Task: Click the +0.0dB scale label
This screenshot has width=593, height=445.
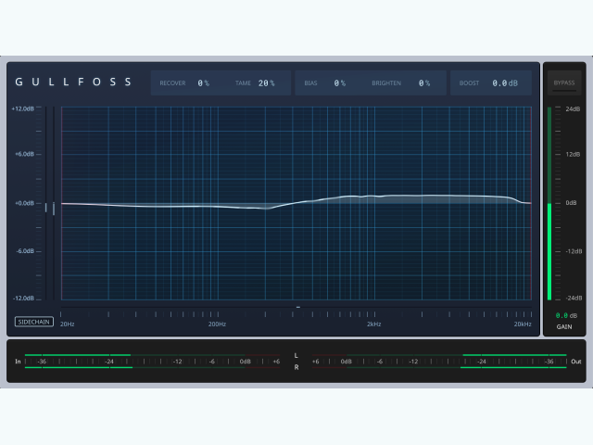Action: click(x=24, y=204)
